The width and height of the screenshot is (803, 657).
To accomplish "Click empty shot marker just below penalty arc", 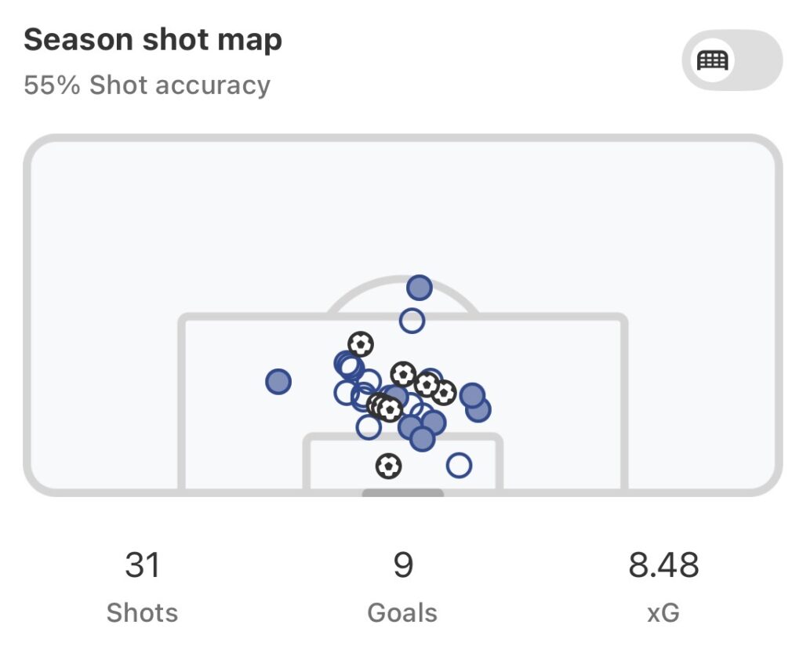I will tap(412, 320).
